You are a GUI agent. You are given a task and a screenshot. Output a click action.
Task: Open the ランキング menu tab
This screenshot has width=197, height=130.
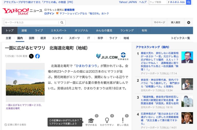click(127, 30)
